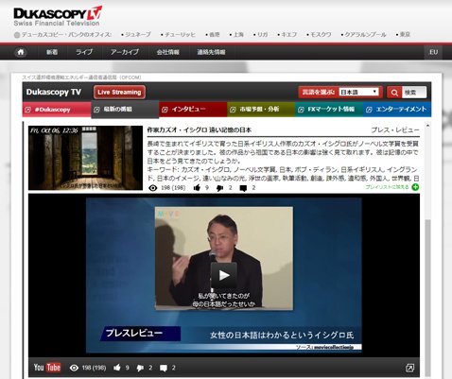Click the ジュネーブ office link
This screenshot has height=379, width=452.
coord(138,34)
